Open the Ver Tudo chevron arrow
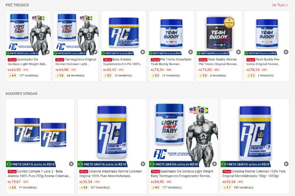 point(287,5)
